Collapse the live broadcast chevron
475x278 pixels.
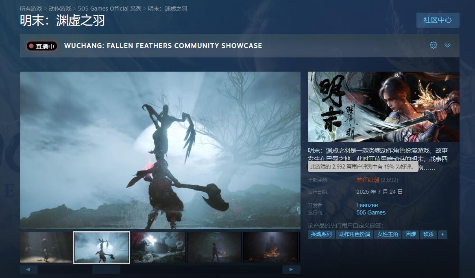coord(447,45)
